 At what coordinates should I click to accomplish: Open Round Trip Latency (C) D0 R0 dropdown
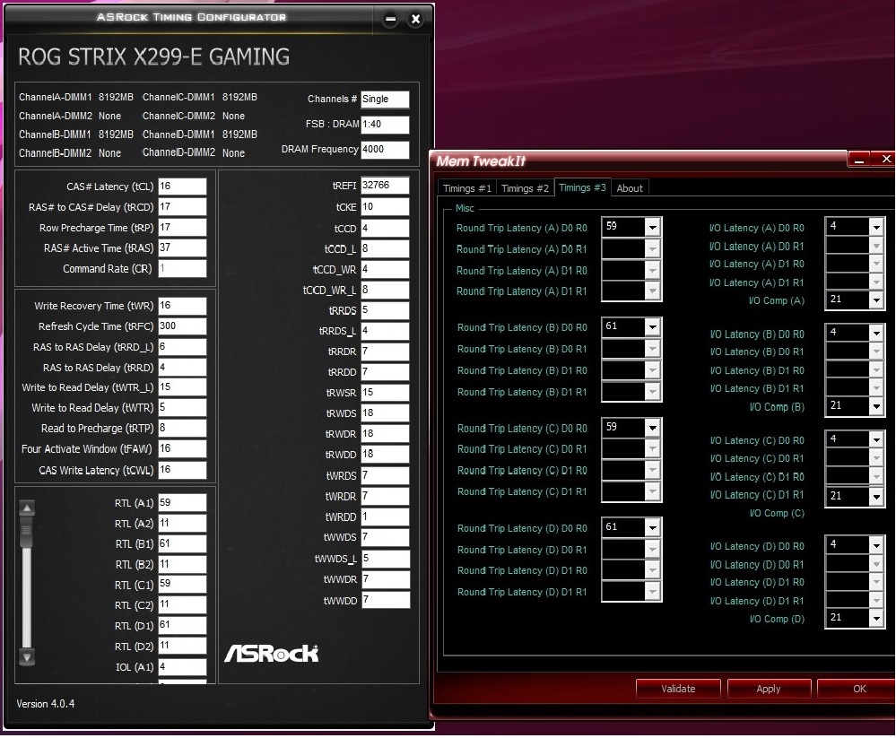[652, 428]
